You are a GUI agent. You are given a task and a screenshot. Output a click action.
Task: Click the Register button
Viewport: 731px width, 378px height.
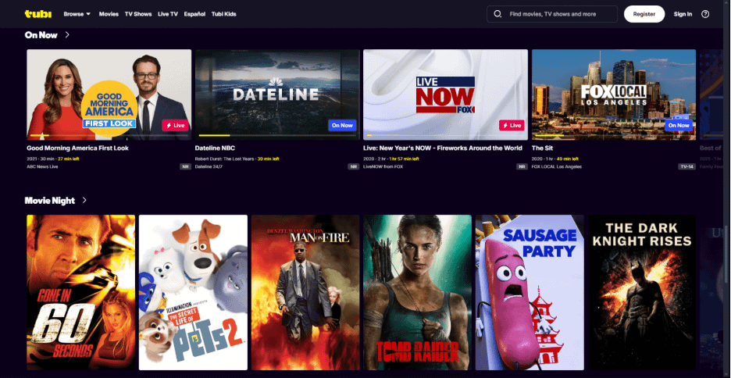[x=644, y=14]
